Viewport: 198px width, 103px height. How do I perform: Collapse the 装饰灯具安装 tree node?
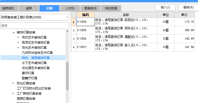(x=13, y=32)
